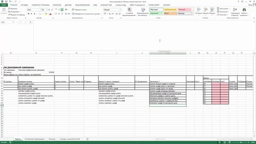
Task: Open the number format dropdown (Общий)
Action: [120, 10]
